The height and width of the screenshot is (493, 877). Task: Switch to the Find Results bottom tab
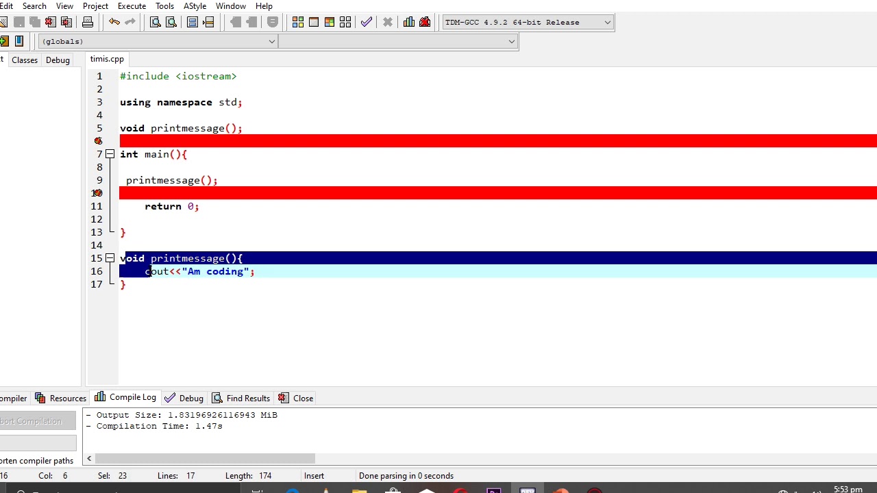(240, 399)
